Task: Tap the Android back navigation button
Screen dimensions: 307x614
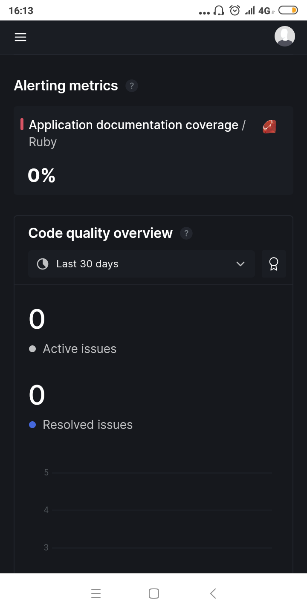Action: pos(213,593)
